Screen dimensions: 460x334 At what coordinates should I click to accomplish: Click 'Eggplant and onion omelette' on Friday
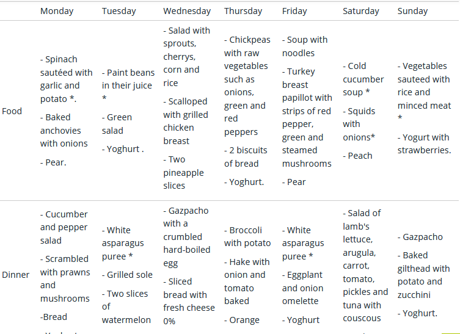click(x=302, y=288)
